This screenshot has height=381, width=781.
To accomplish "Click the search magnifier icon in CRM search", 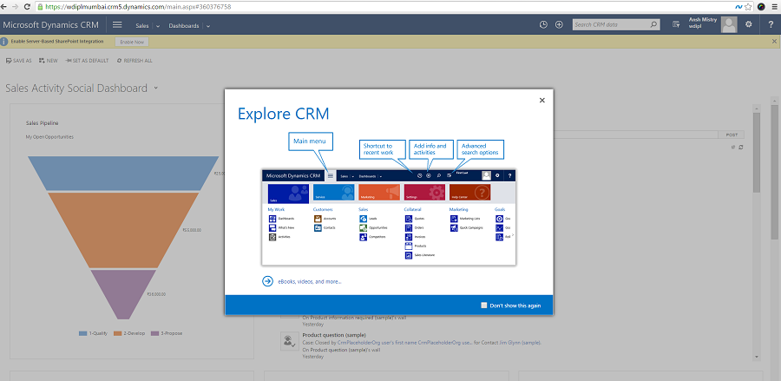I will point(653,24).
